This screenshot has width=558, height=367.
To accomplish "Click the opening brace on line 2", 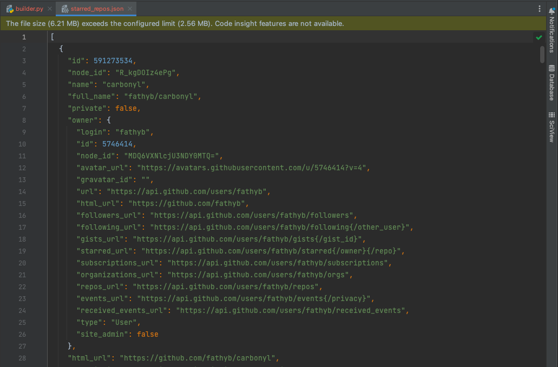I will [61, 49].
